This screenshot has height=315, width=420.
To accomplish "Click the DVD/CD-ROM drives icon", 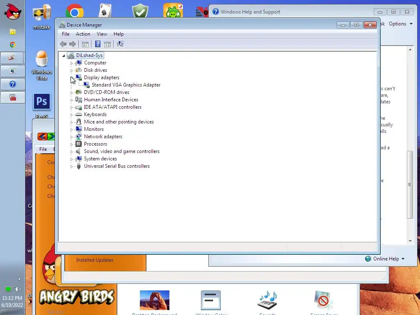I will [78, 92].
